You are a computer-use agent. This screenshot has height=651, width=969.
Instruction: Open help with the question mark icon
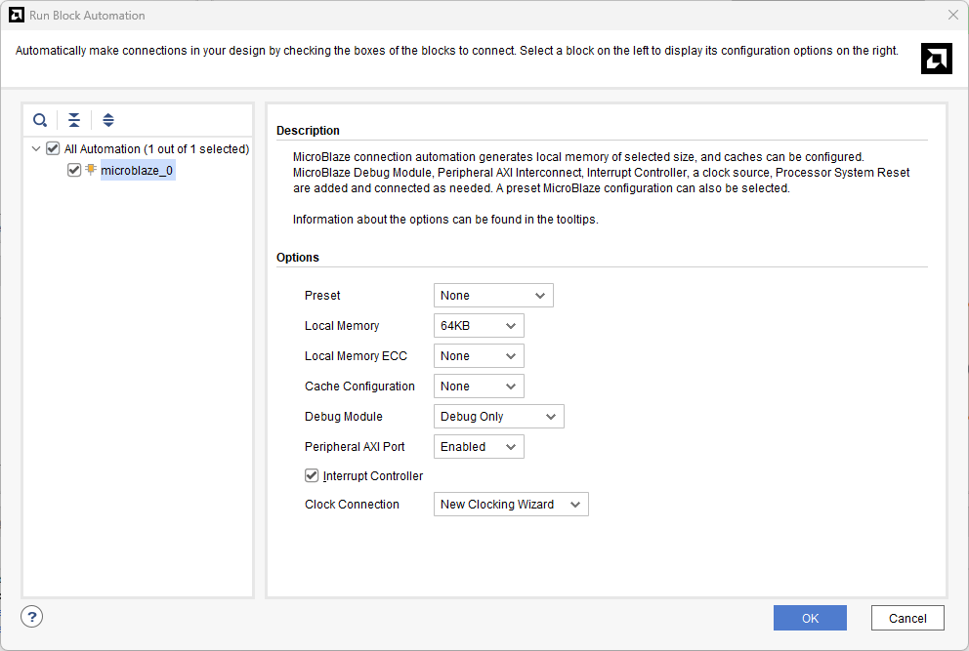pyautogui.click(x=32, y=617)
